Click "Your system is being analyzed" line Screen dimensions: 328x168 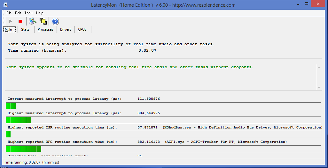tap(112, 44)
